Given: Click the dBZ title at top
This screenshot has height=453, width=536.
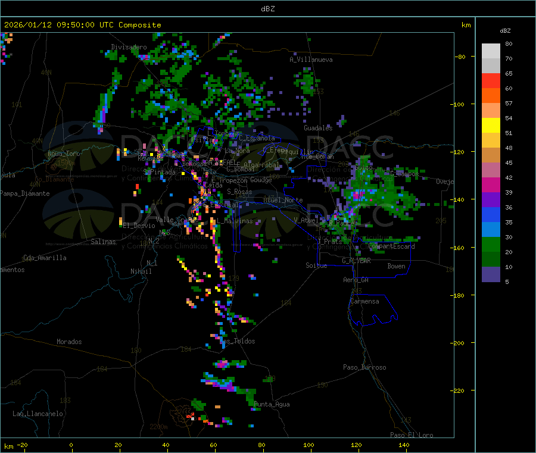Looking at the screenshot, I should pos(267,9).
